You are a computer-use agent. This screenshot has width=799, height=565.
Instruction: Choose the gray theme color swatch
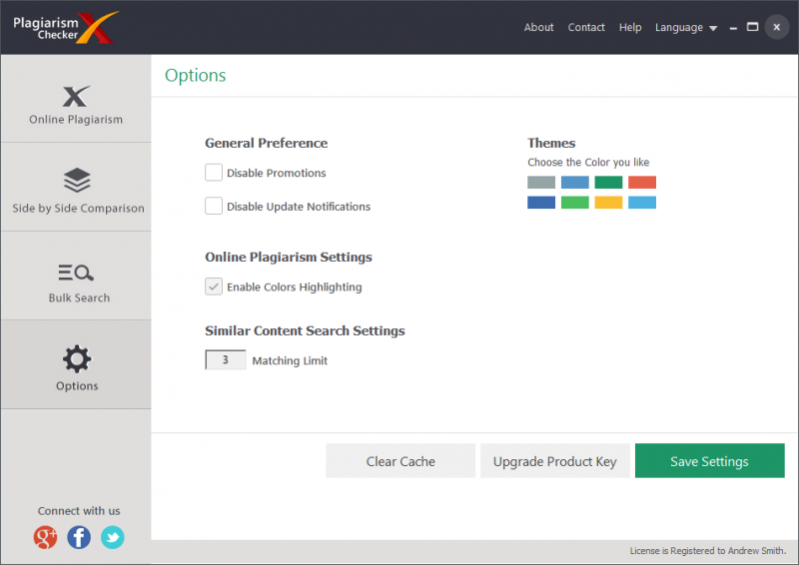click(541, 183)
